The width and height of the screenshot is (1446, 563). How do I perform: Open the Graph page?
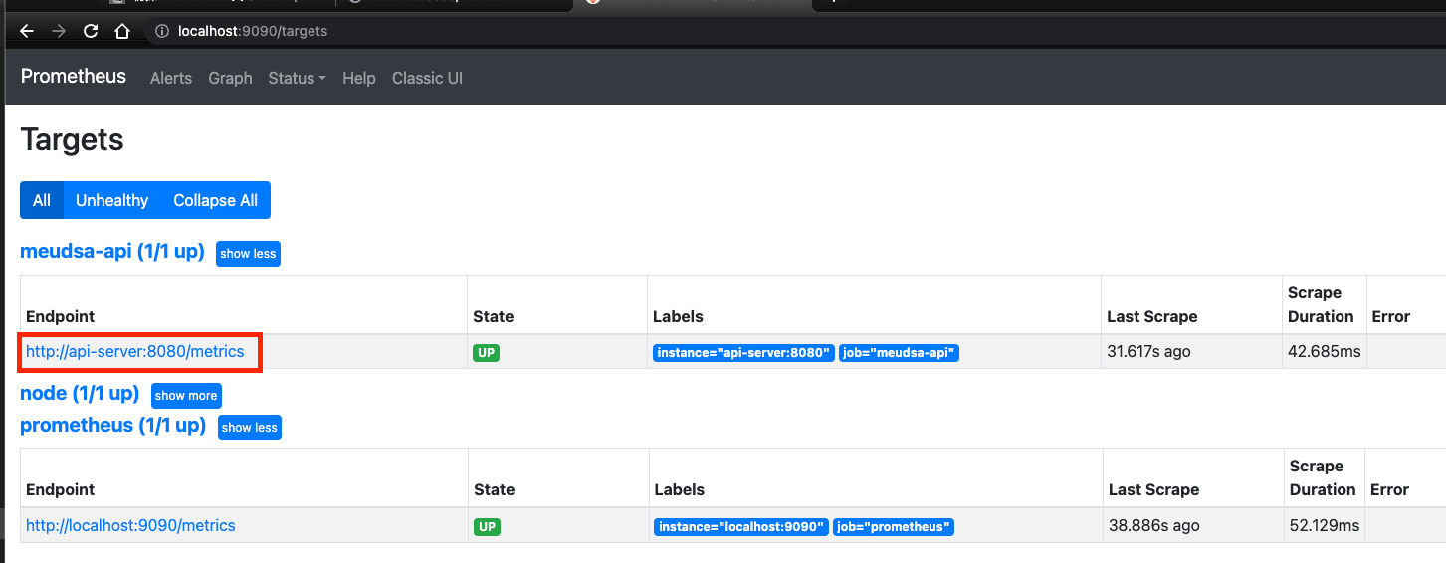point(230,78)
